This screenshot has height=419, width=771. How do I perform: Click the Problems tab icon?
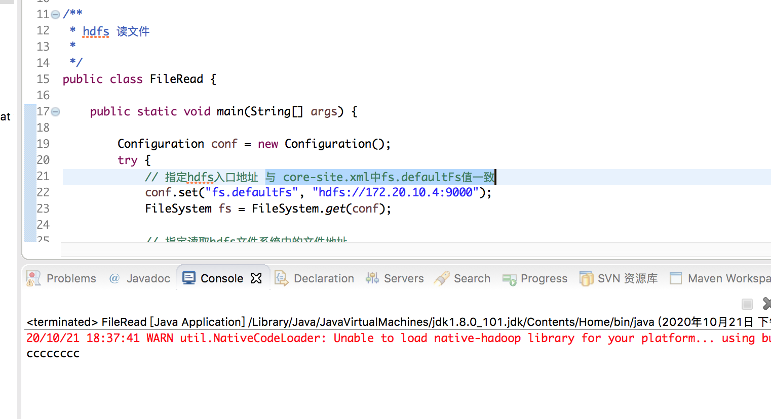pos(33,278)
